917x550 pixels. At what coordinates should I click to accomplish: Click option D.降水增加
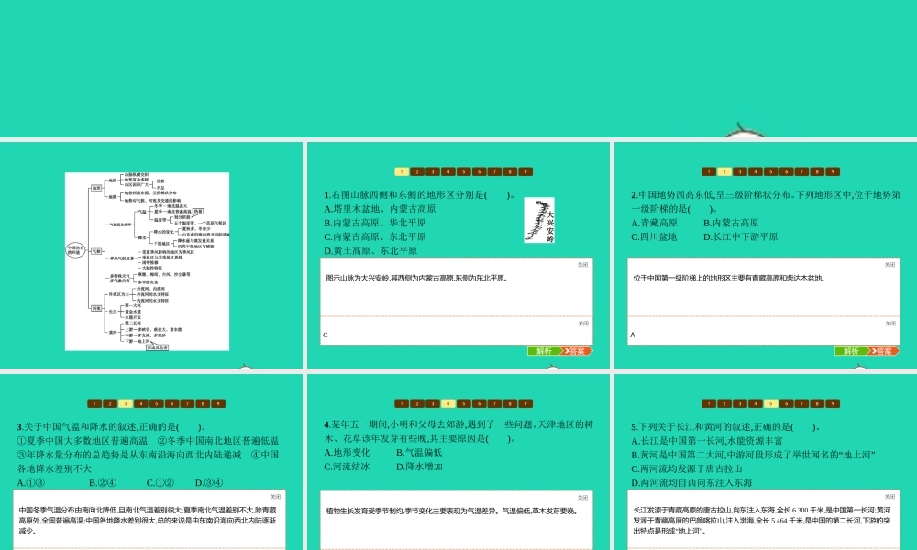point(419,467)
